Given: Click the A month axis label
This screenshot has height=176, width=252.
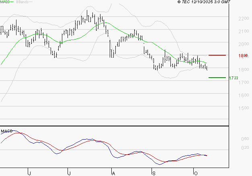Looking at the screenshot, I should click(113, 174).
